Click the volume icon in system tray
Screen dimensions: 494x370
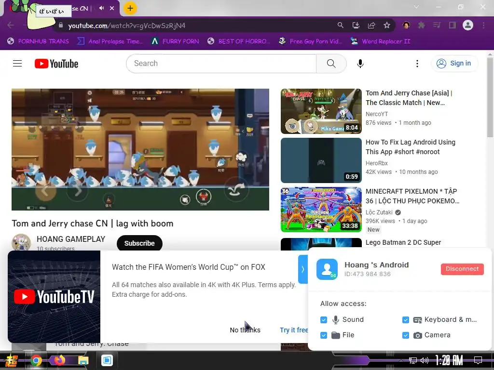click(x=425, y=360)
